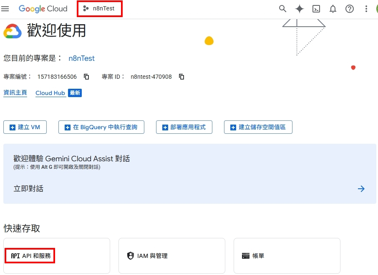Copy the project ID n8ntest-470908
Viewport: 378px width, 275px height.
pyautogui.click(x=181, y=77)
